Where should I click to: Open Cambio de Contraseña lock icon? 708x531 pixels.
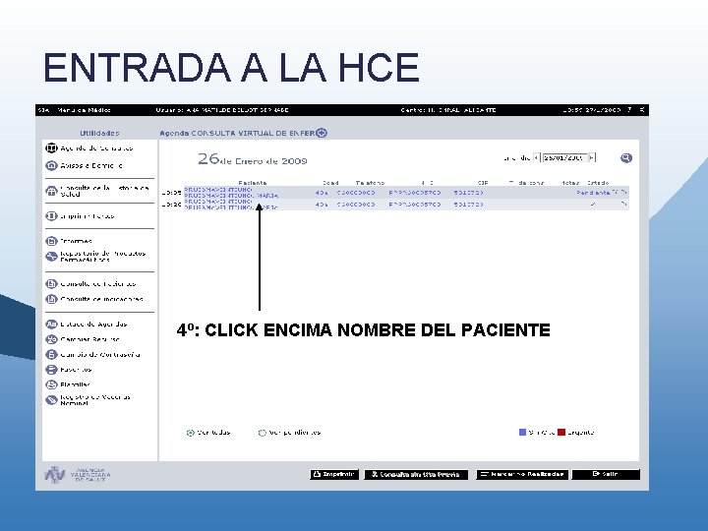click(x=51, y=354)
